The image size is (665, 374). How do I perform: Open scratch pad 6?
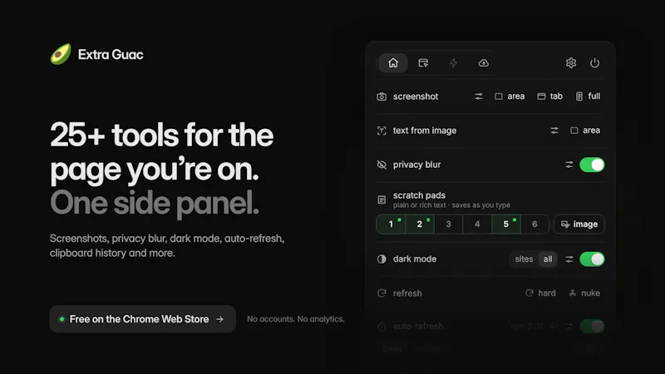(534, 224)
